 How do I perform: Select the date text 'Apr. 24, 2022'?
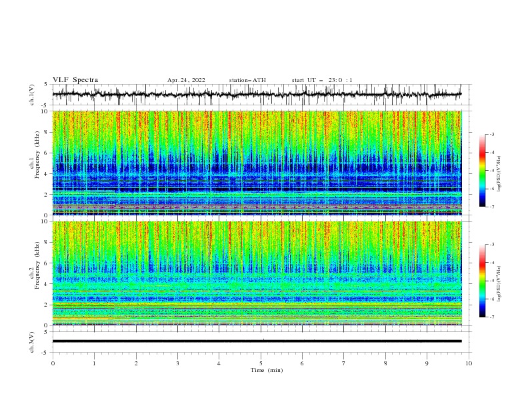[186, 80]
